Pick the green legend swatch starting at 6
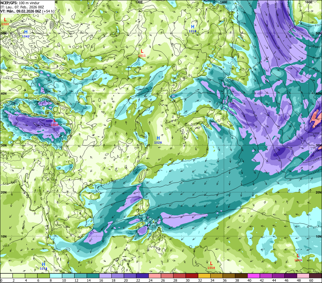 point(43,276)
